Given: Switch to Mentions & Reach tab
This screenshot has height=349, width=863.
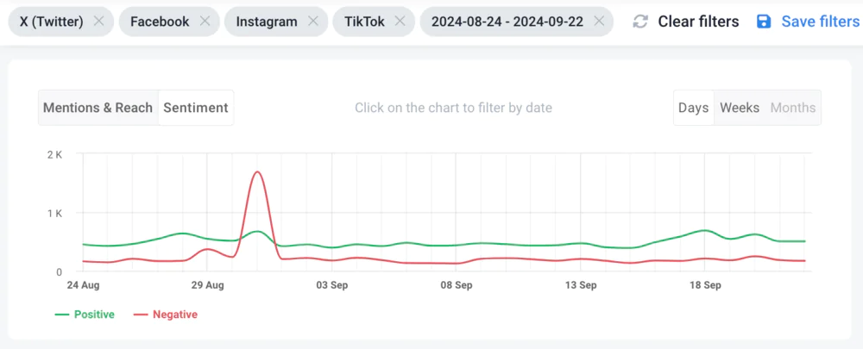Looking at the screenshot, I should coord(98,108).
